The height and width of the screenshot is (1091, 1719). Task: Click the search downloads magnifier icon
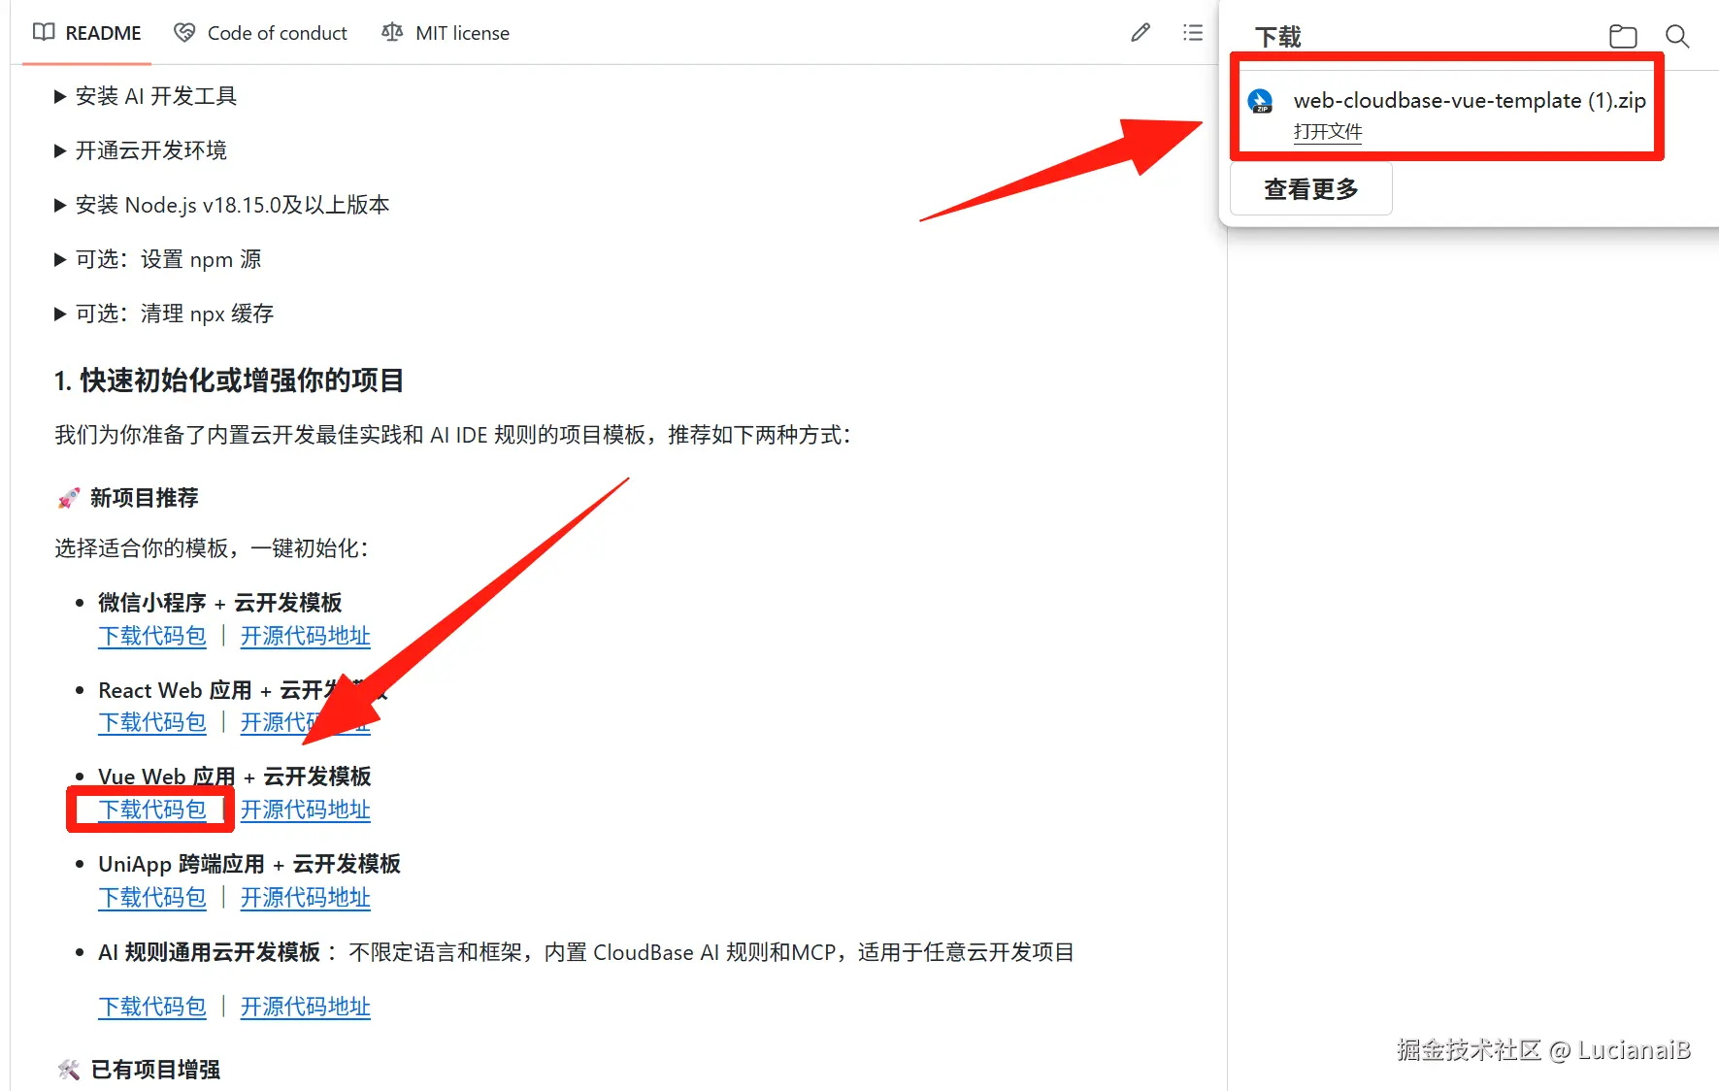[x=1677, y=37]
